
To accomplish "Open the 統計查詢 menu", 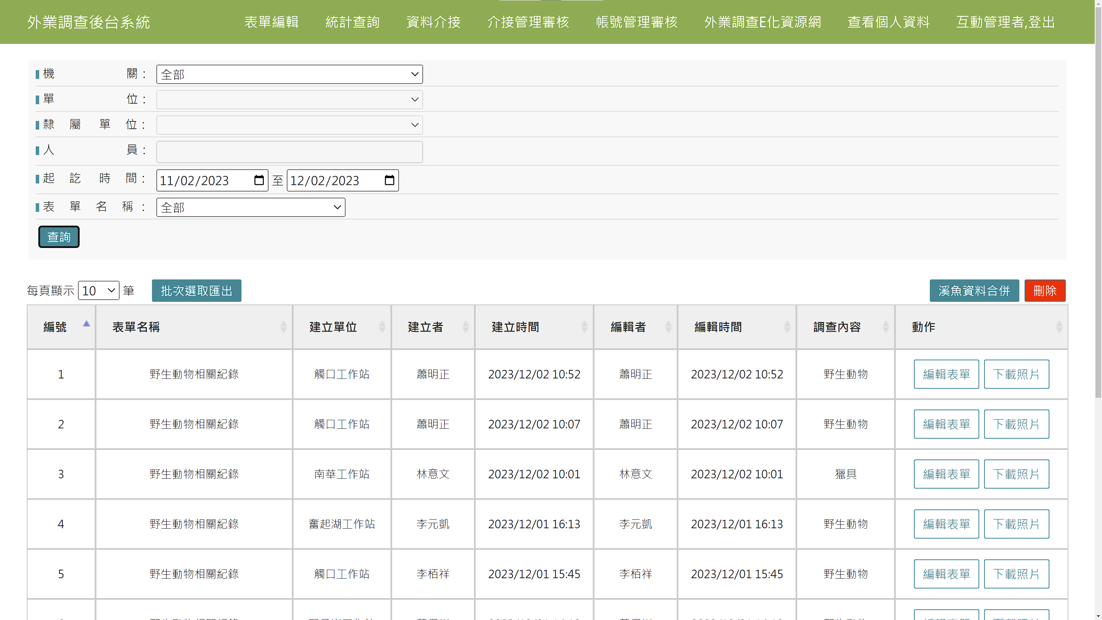I will pyautogui.click(x=353, y=22).
